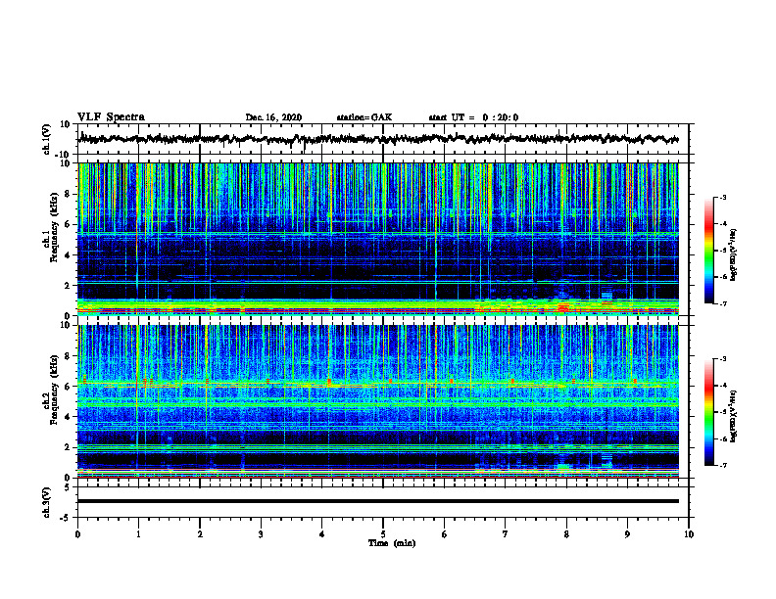The height and width of the screenshot is (599, 776).
Task: Click the ch.1 PSD color scale bar
Action: coord(708,251)
